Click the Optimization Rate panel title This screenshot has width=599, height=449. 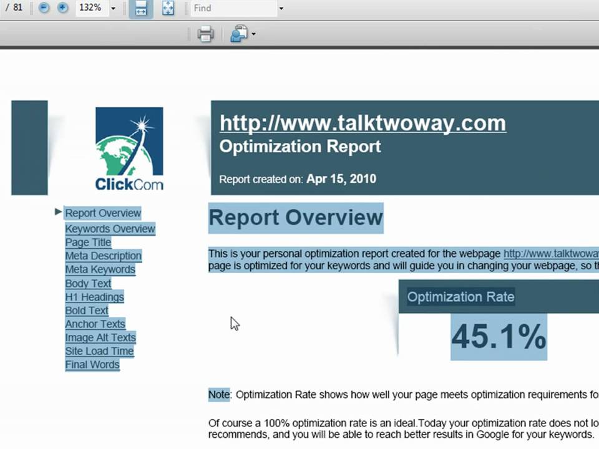coord(460,297)
